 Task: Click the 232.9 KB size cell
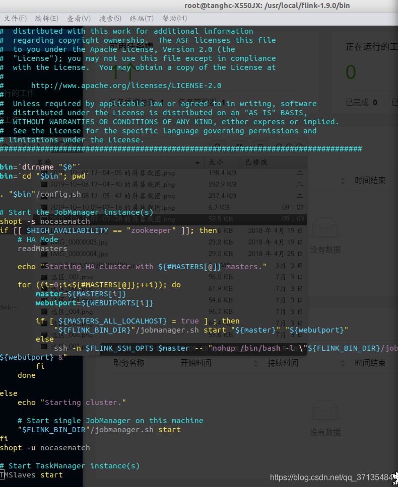click(x=223, y=185)
